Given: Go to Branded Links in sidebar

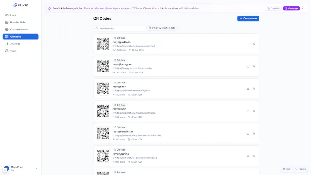Looking at the screenshot, I should [21, 23].
